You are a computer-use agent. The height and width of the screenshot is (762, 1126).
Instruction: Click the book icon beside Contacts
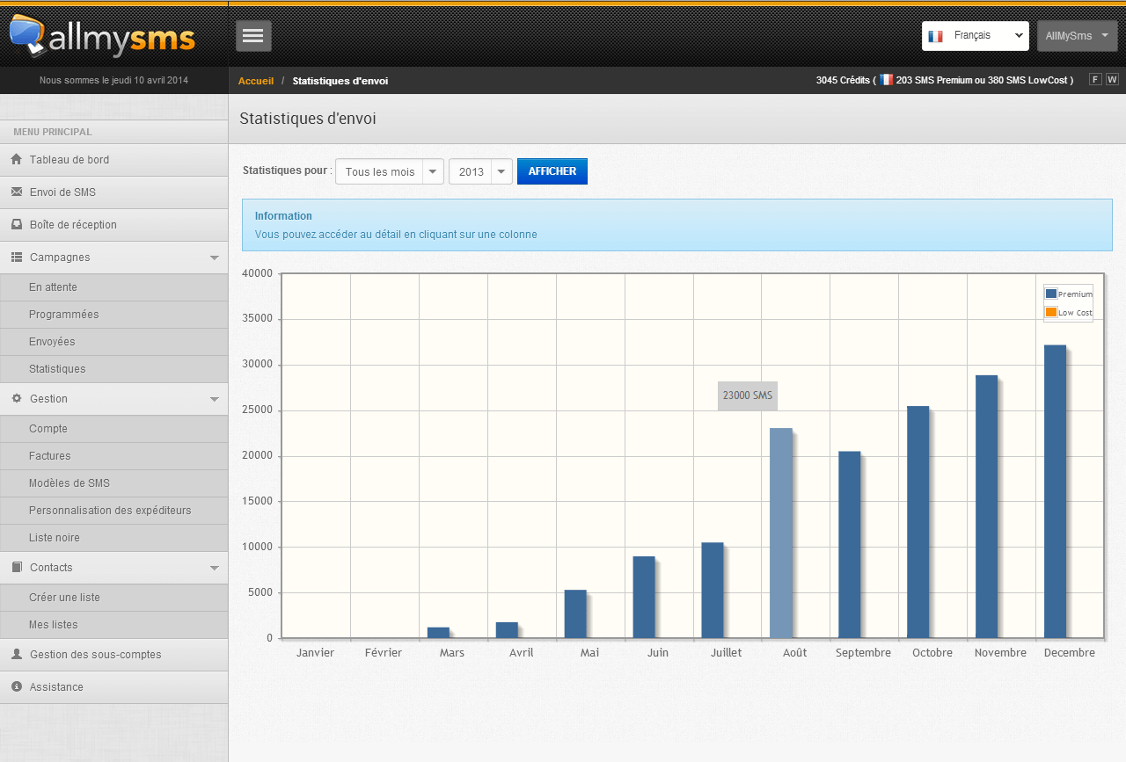(x=16, y=567)
